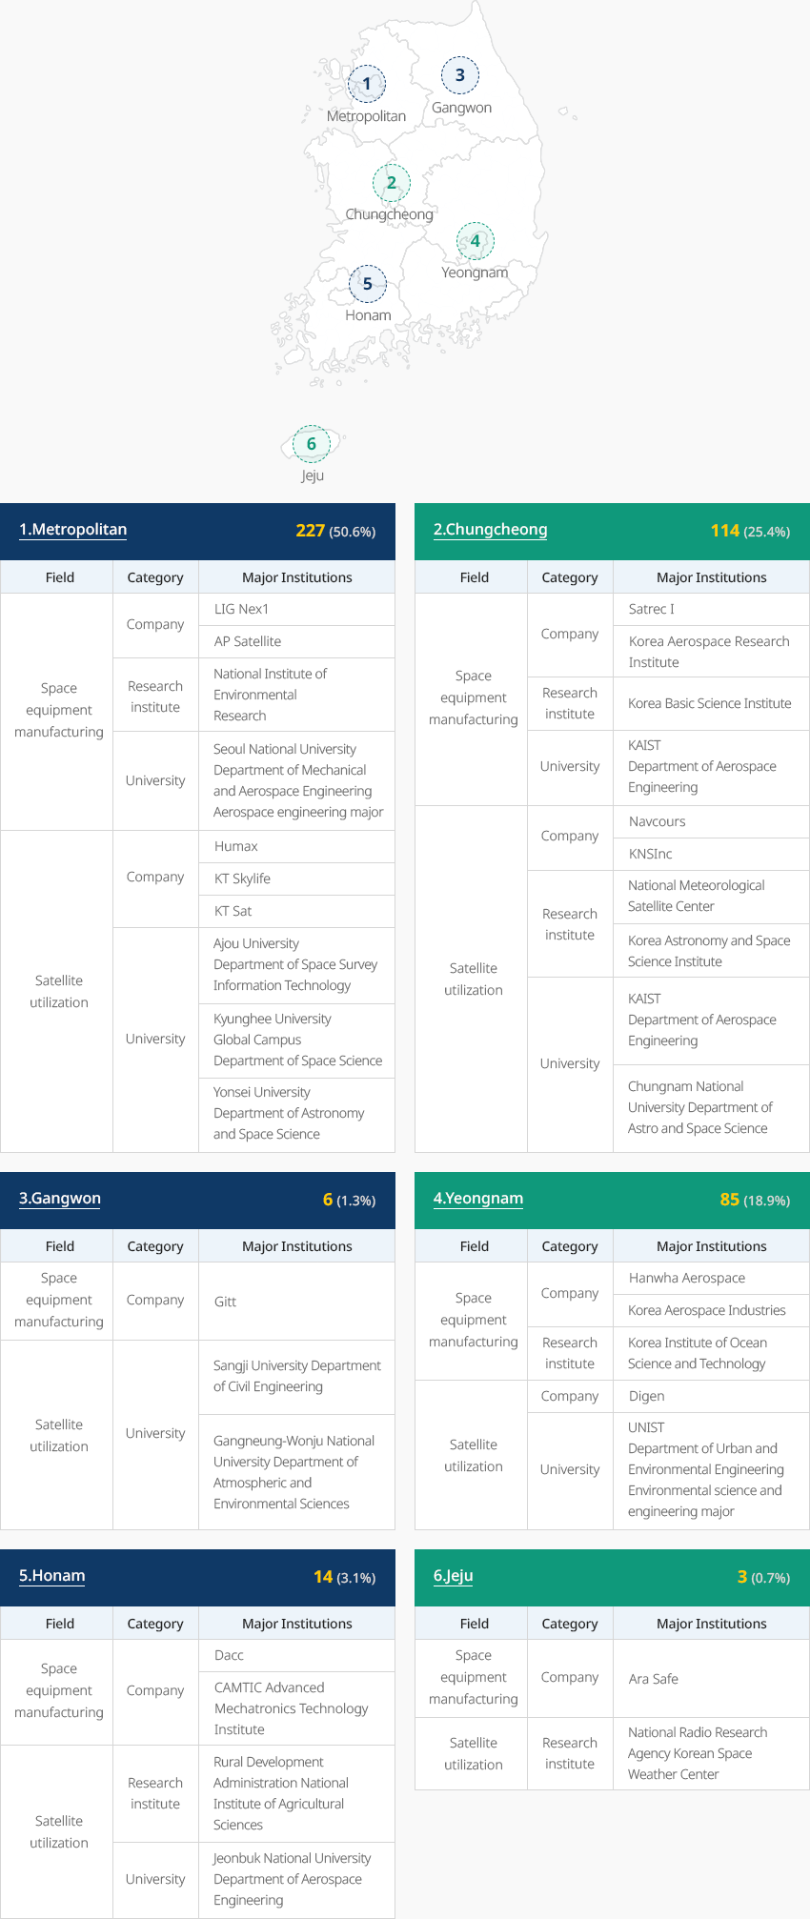The width and height of the screenshot is (810, 1919).
Task: Open the 1.Metropolitan heading link
Action: pos(72,530)
